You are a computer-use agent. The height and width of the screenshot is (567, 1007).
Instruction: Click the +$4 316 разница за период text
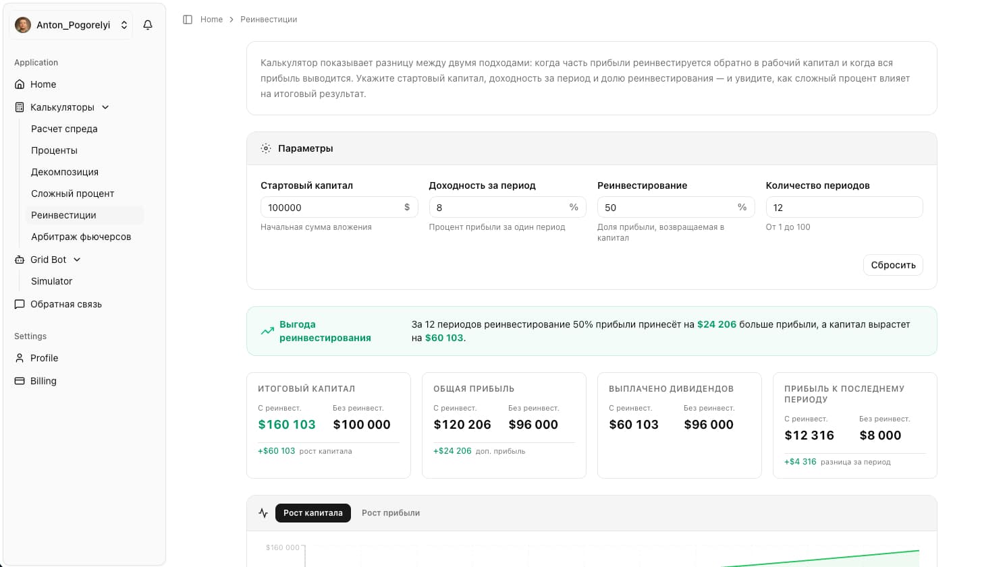point(838,462)
